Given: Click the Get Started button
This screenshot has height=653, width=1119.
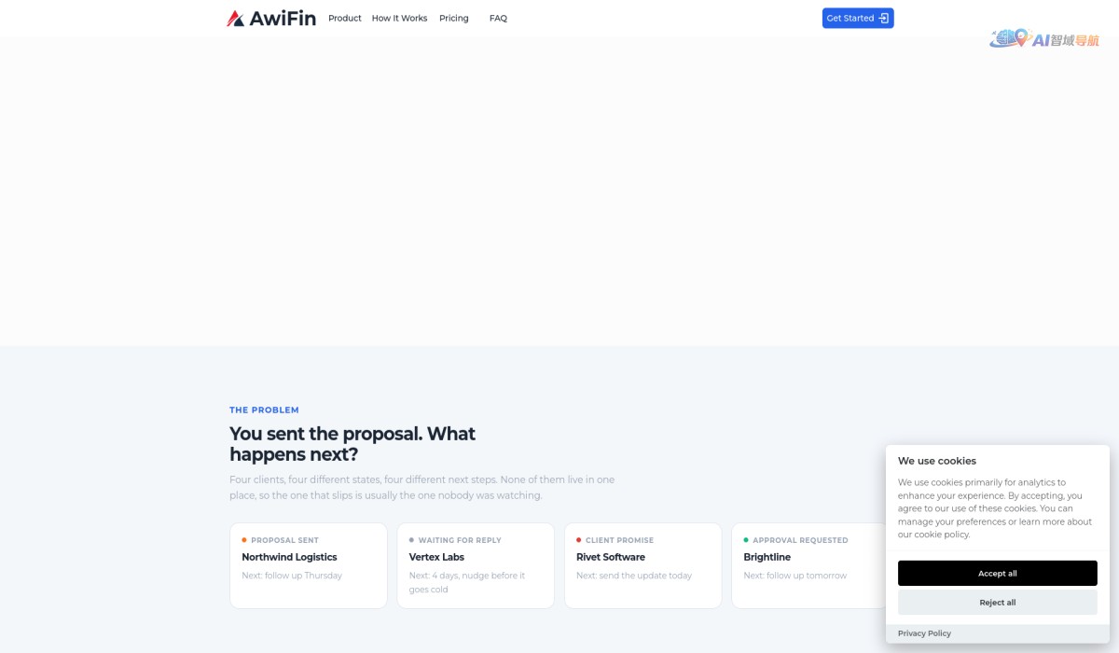Looking at the screenshot, I should (858, 18).
